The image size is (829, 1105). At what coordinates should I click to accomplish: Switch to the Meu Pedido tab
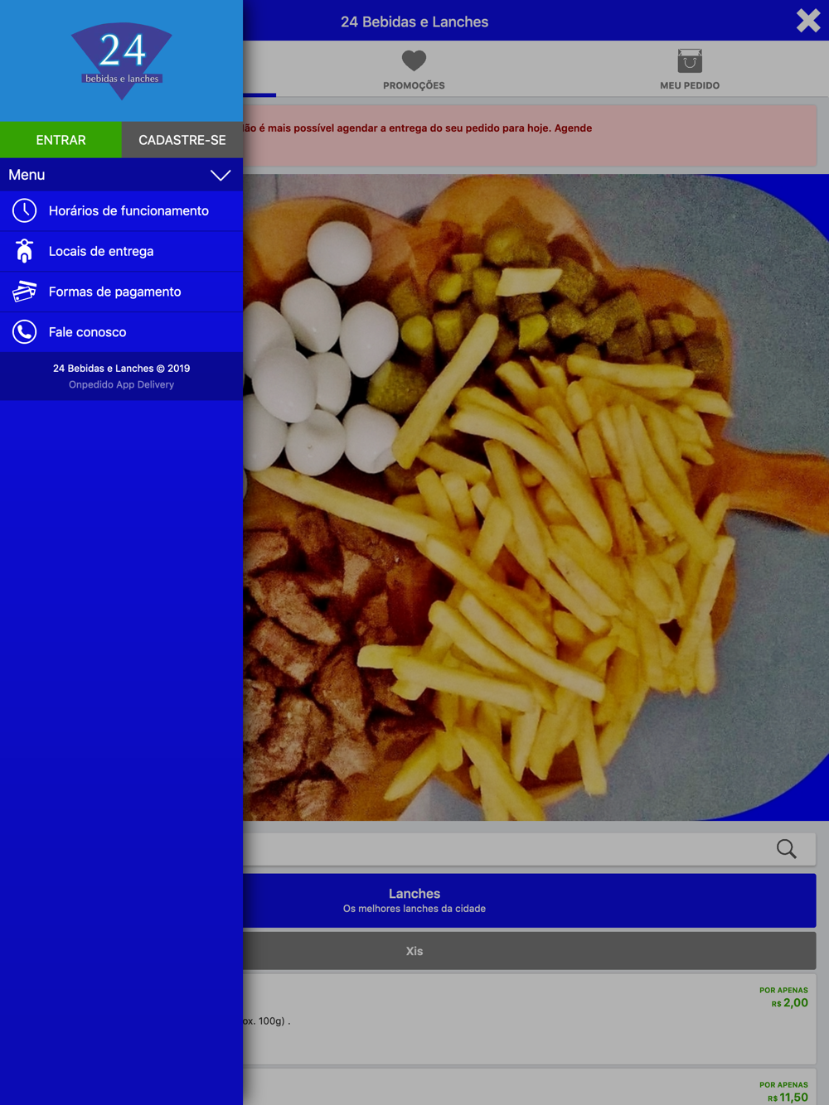pos(690,70)
